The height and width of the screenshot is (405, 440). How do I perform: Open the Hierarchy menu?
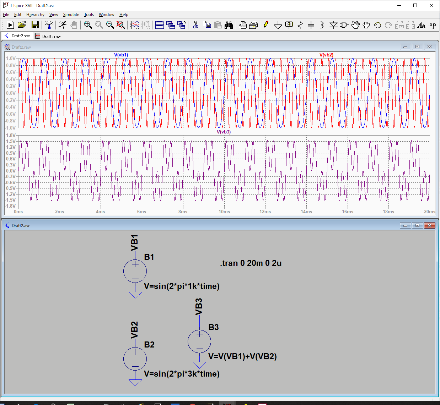pos(35,15)
